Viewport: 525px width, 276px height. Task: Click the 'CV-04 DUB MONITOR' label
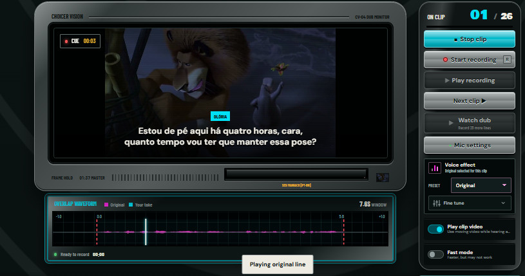coord(372,17)
